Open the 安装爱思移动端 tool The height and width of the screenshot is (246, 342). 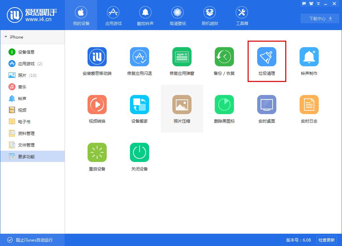[97, 61]
